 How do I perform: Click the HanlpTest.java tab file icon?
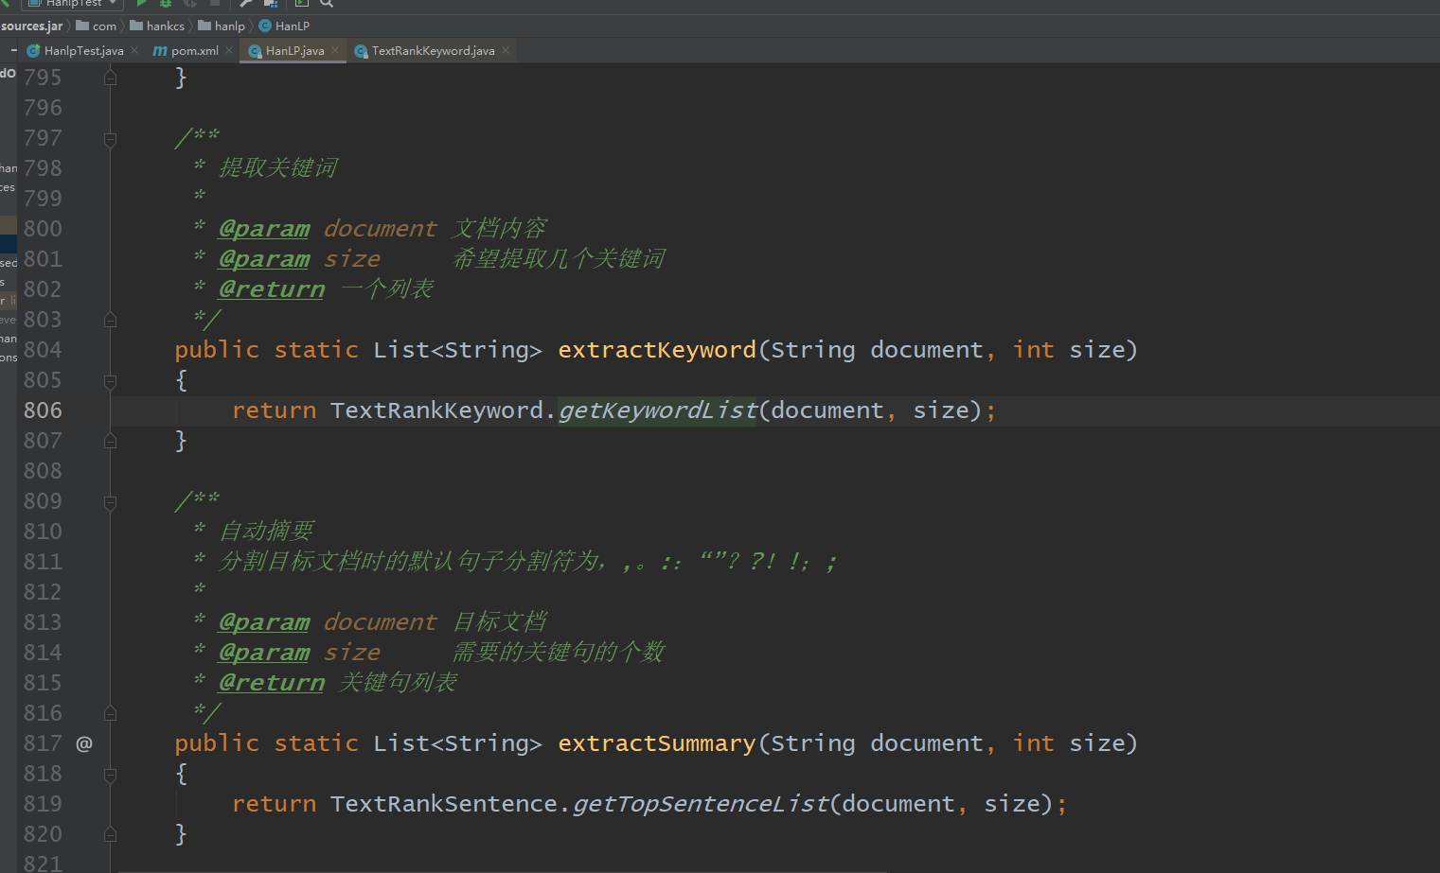coord(33,50)
